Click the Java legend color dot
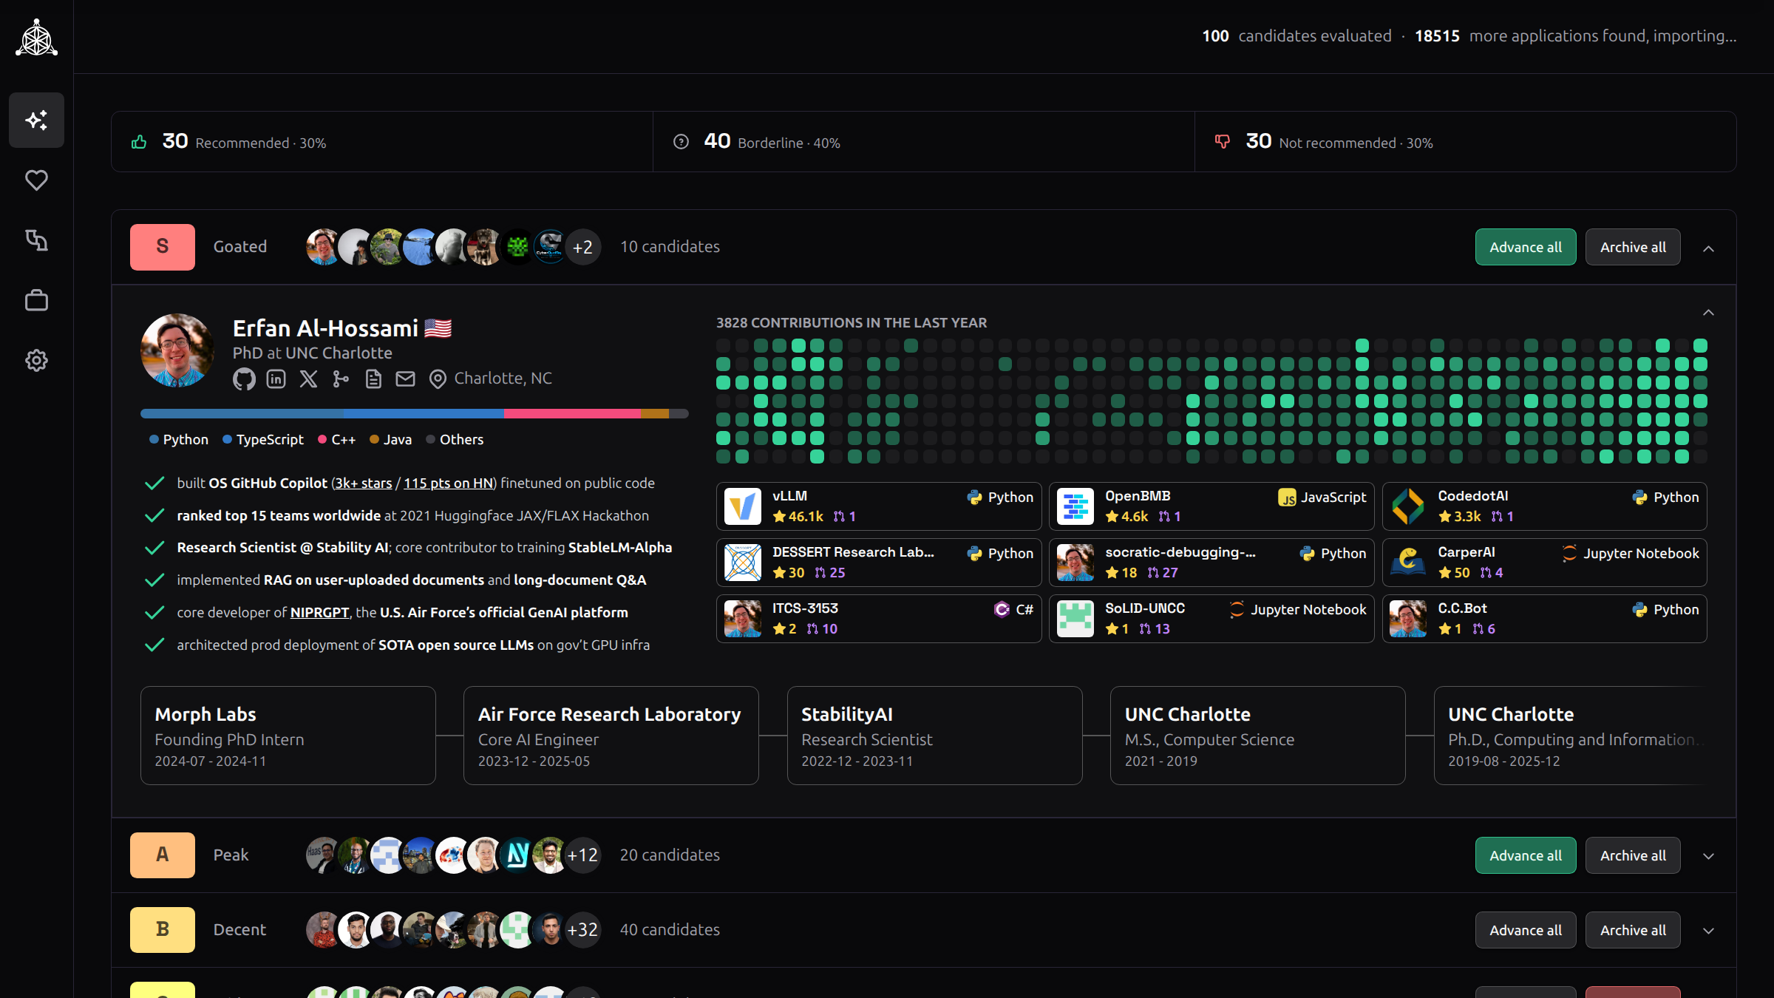This screenshot has width=1774, height=998. [374, 439]
